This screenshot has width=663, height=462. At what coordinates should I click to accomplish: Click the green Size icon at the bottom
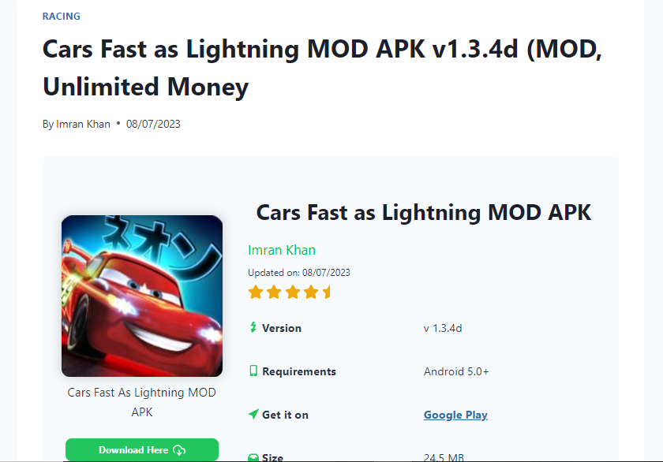[x=253, y=456]
